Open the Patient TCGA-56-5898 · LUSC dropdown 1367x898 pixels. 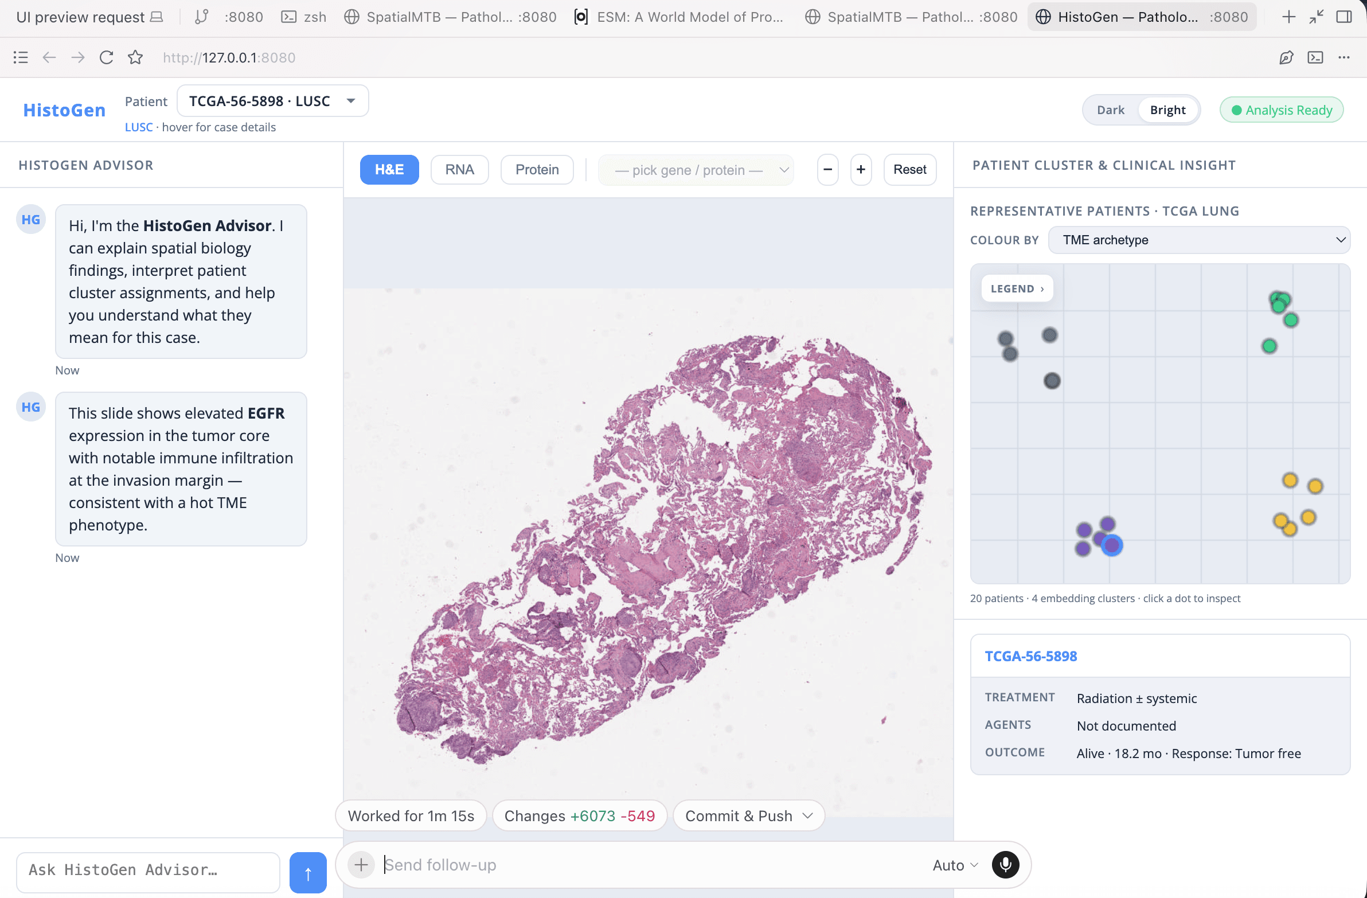[273, 101]
